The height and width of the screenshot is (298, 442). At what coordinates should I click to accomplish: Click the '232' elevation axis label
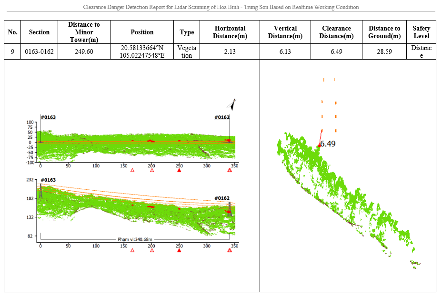30,179
